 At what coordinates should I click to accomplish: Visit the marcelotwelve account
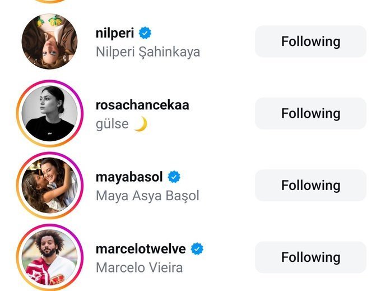141,248
